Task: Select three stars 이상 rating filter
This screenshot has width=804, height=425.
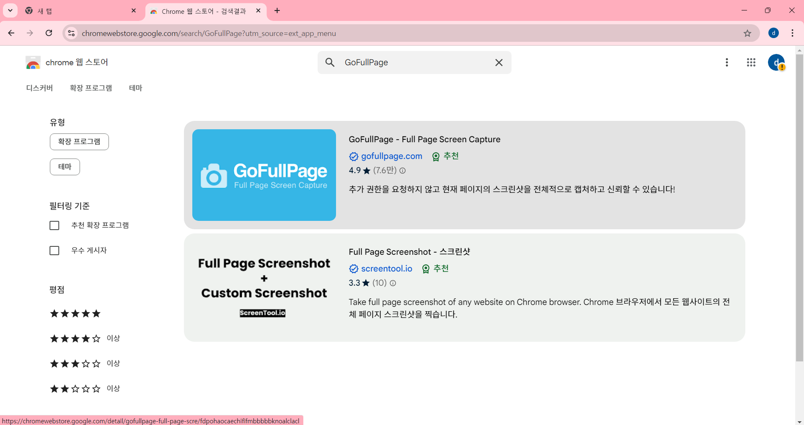Action: point(85,364)
